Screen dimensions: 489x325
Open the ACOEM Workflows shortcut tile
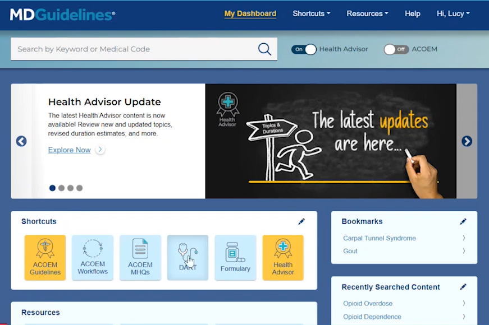(x=93, y=257)
